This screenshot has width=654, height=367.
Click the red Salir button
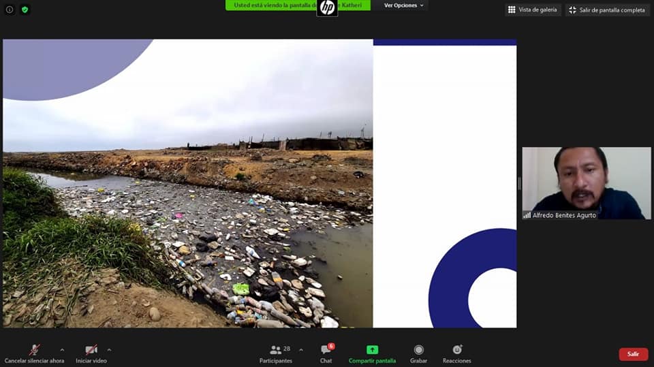(x=633, y=354)
